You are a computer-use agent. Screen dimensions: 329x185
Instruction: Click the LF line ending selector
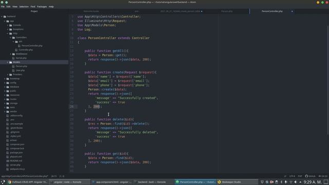click(285, 176)
